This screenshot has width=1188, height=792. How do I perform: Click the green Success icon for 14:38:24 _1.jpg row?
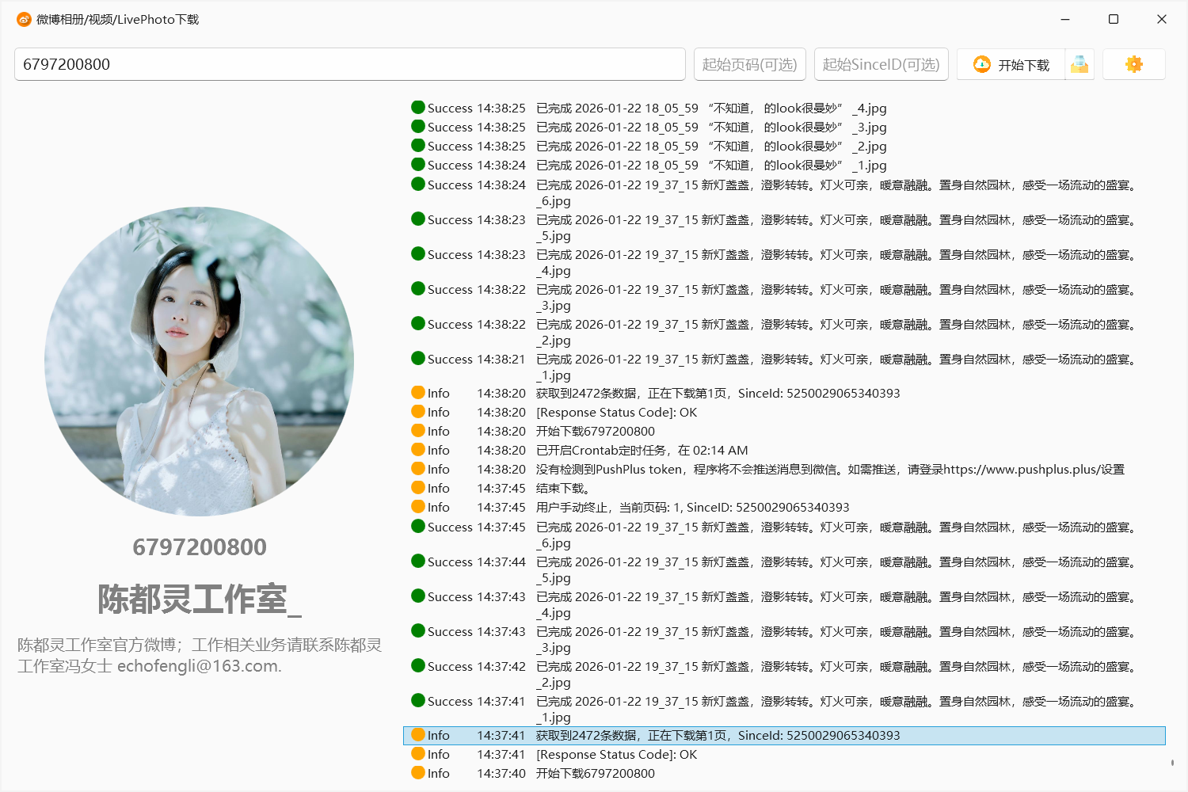coord(418,164)
